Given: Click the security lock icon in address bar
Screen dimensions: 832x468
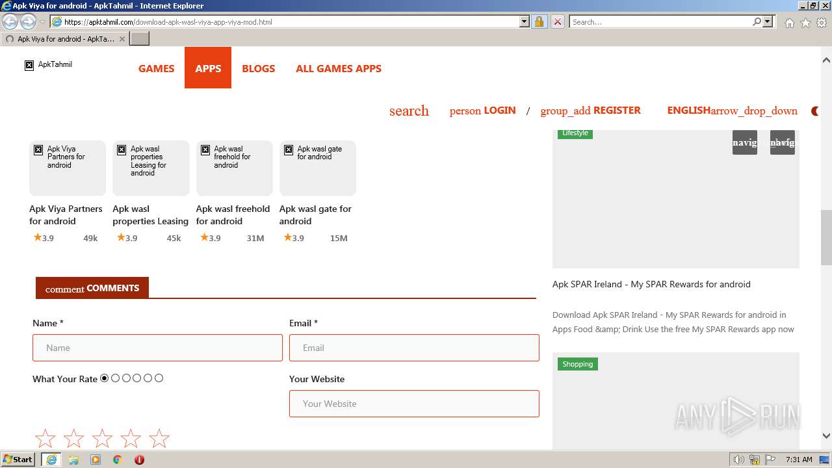Looking at the screenshot, I should coord(539,21).
